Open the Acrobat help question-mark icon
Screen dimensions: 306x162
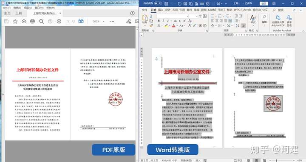point(132,13)
